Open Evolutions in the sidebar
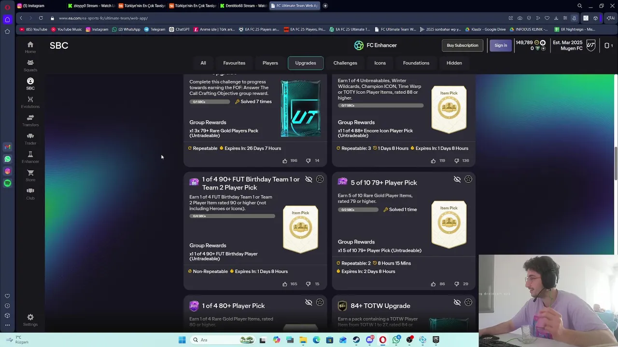 (30, 102)
